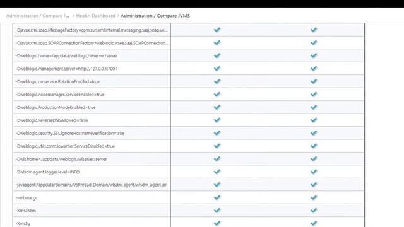Select -Dwls.home=/appdata/weblogic/wlserver/server text
The image size is (404, 227).
point(61,159)
